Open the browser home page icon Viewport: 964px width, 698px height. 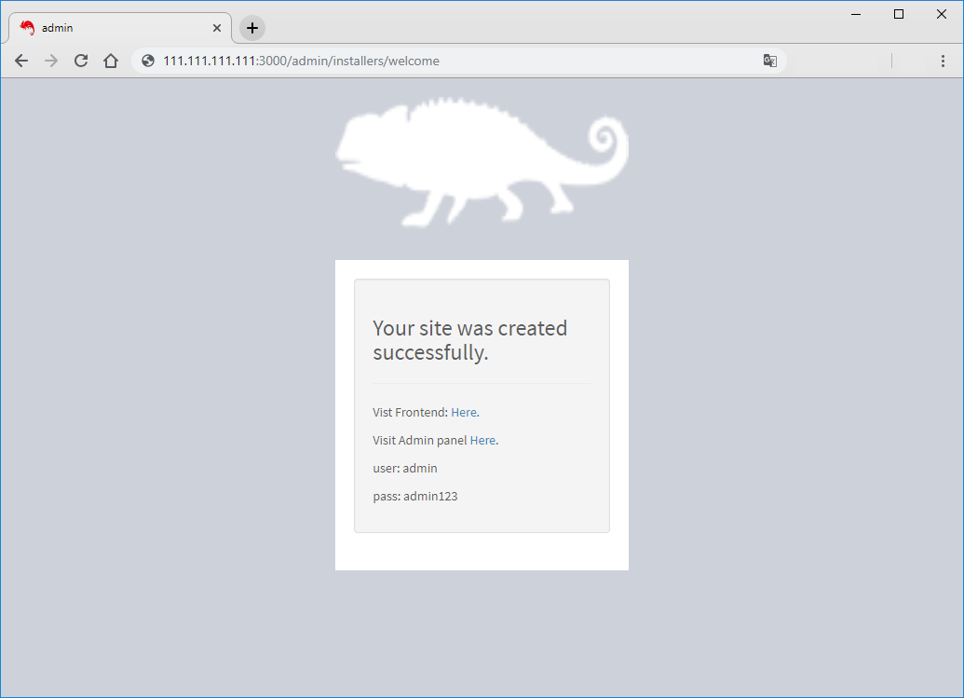111,60
